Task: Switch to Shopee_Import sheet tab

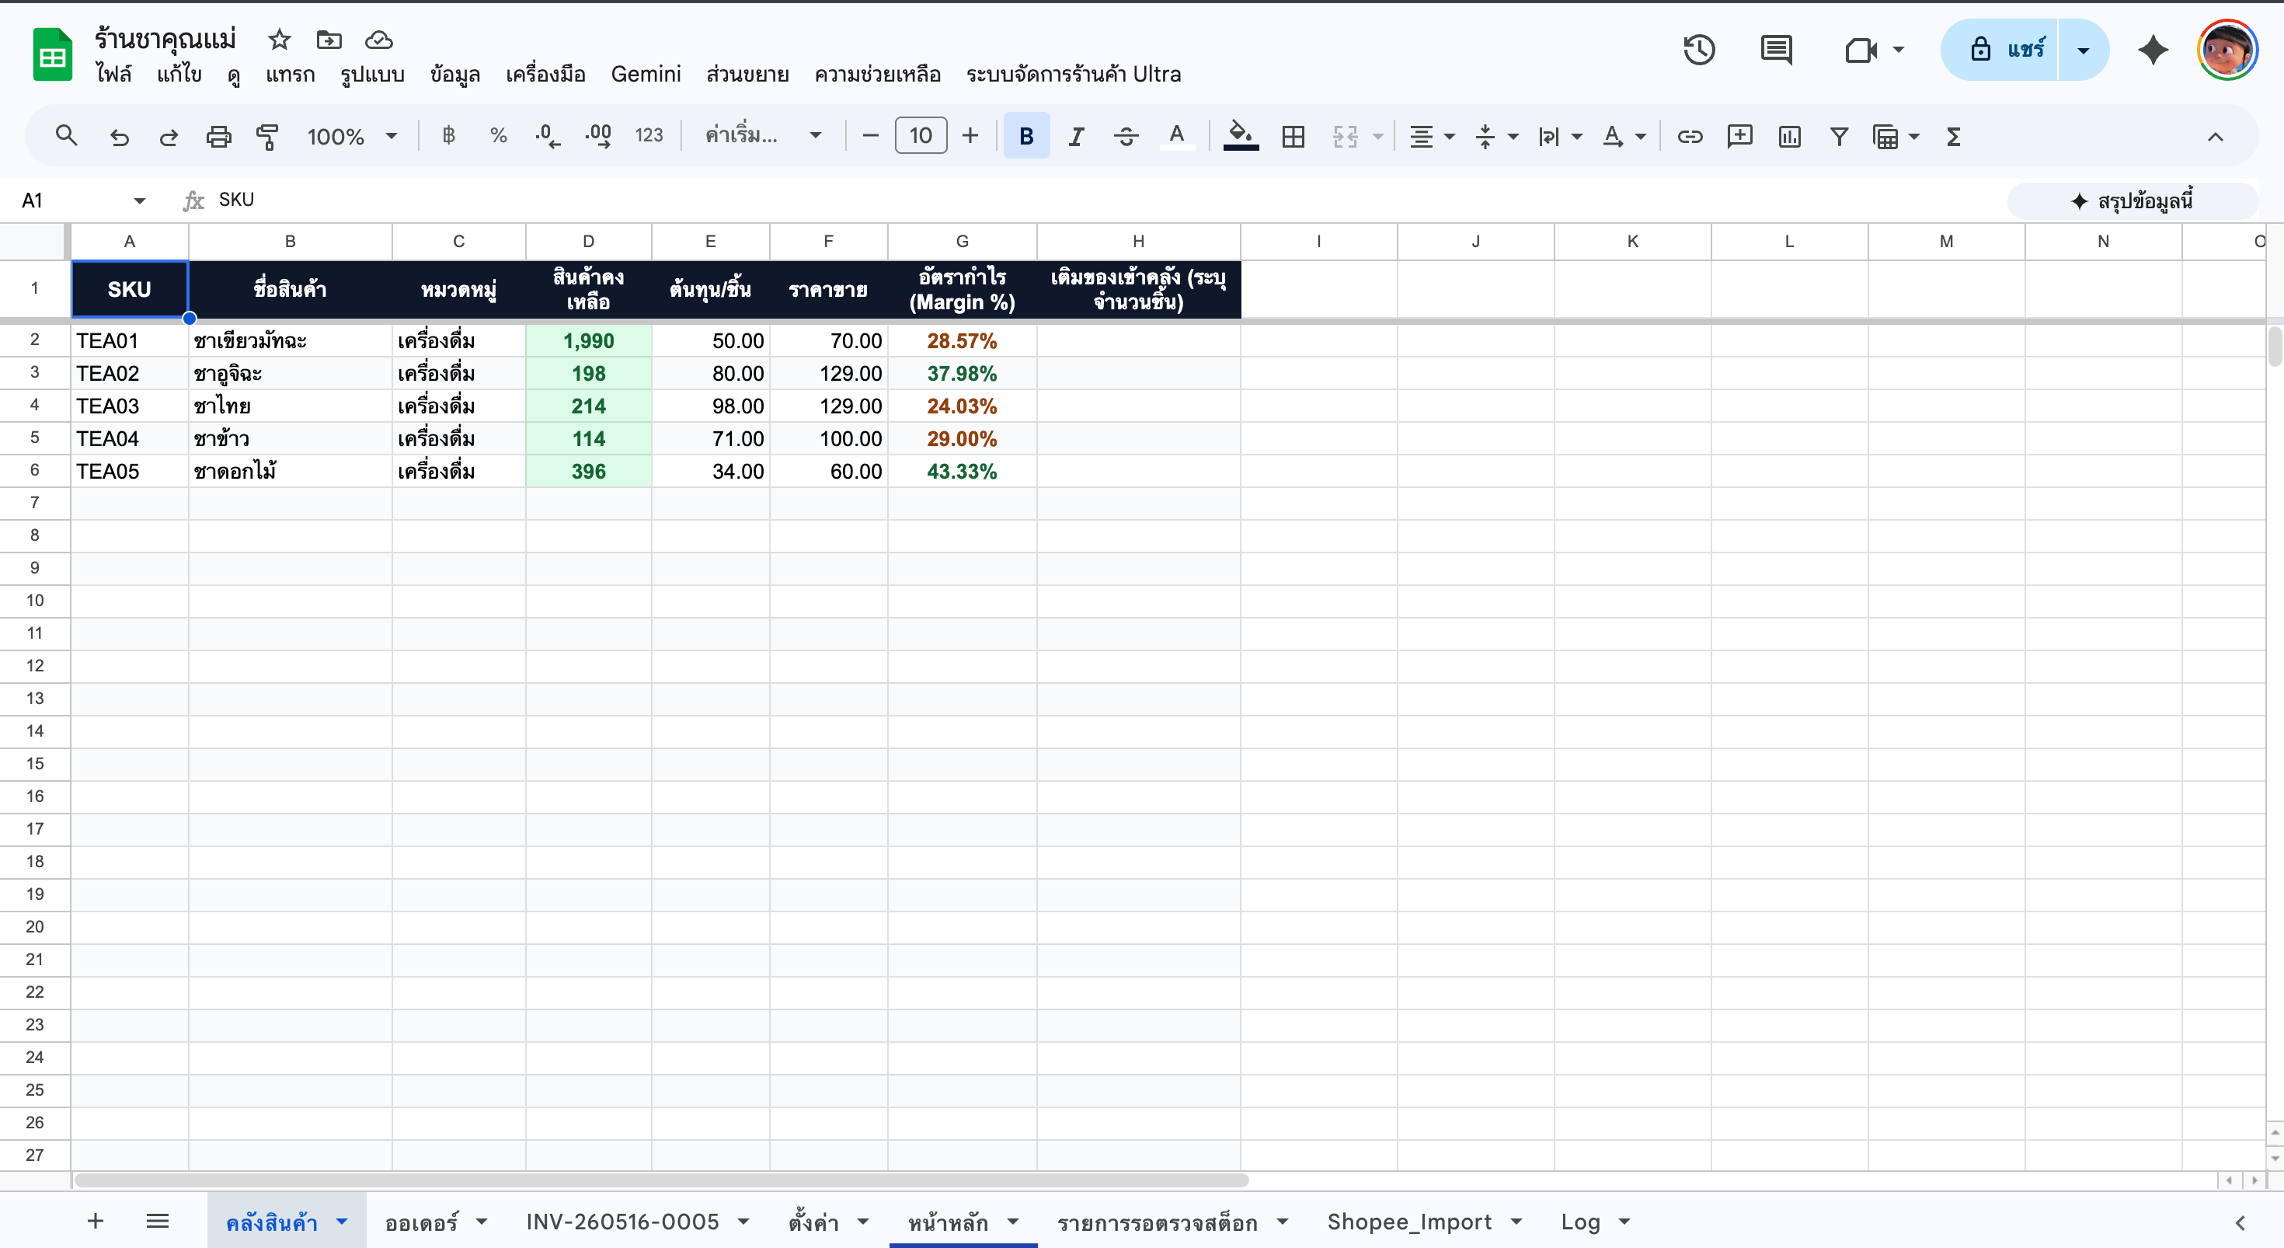Action: click(x=1409, y=1222)
